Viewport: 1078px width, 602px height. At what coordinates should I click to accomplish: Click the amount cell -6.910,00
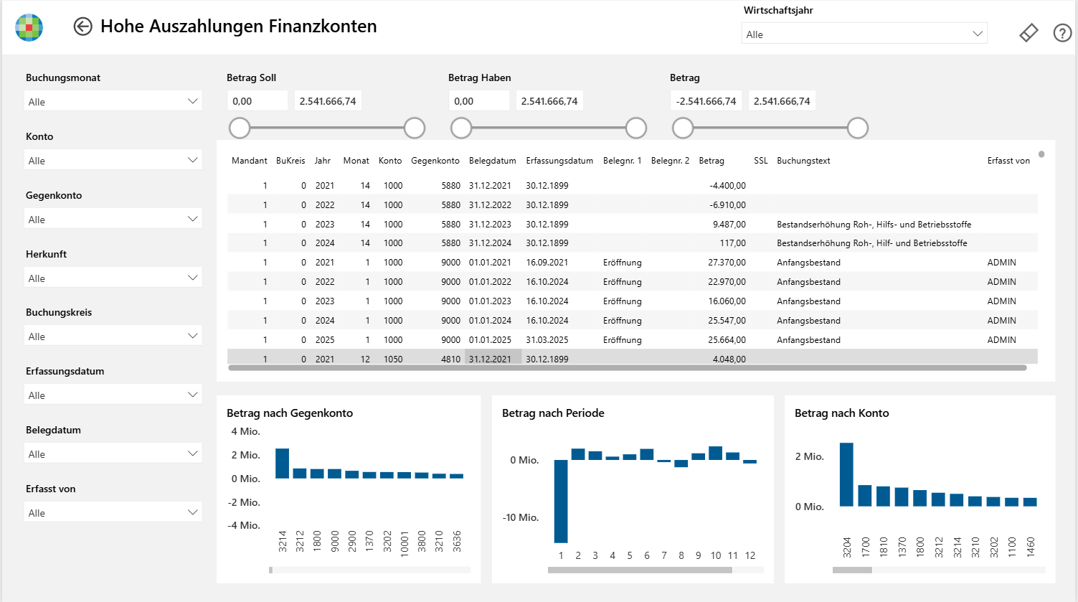tap(728, 205)
